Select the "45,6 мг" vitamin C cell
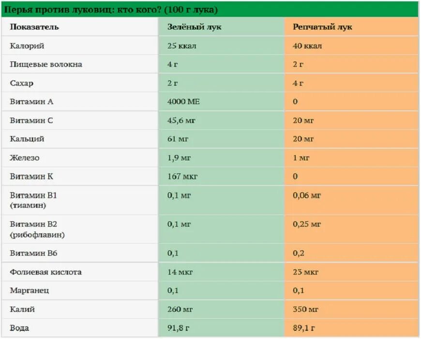The height and width of the screenshot is (339, 421). coord(181,120)
